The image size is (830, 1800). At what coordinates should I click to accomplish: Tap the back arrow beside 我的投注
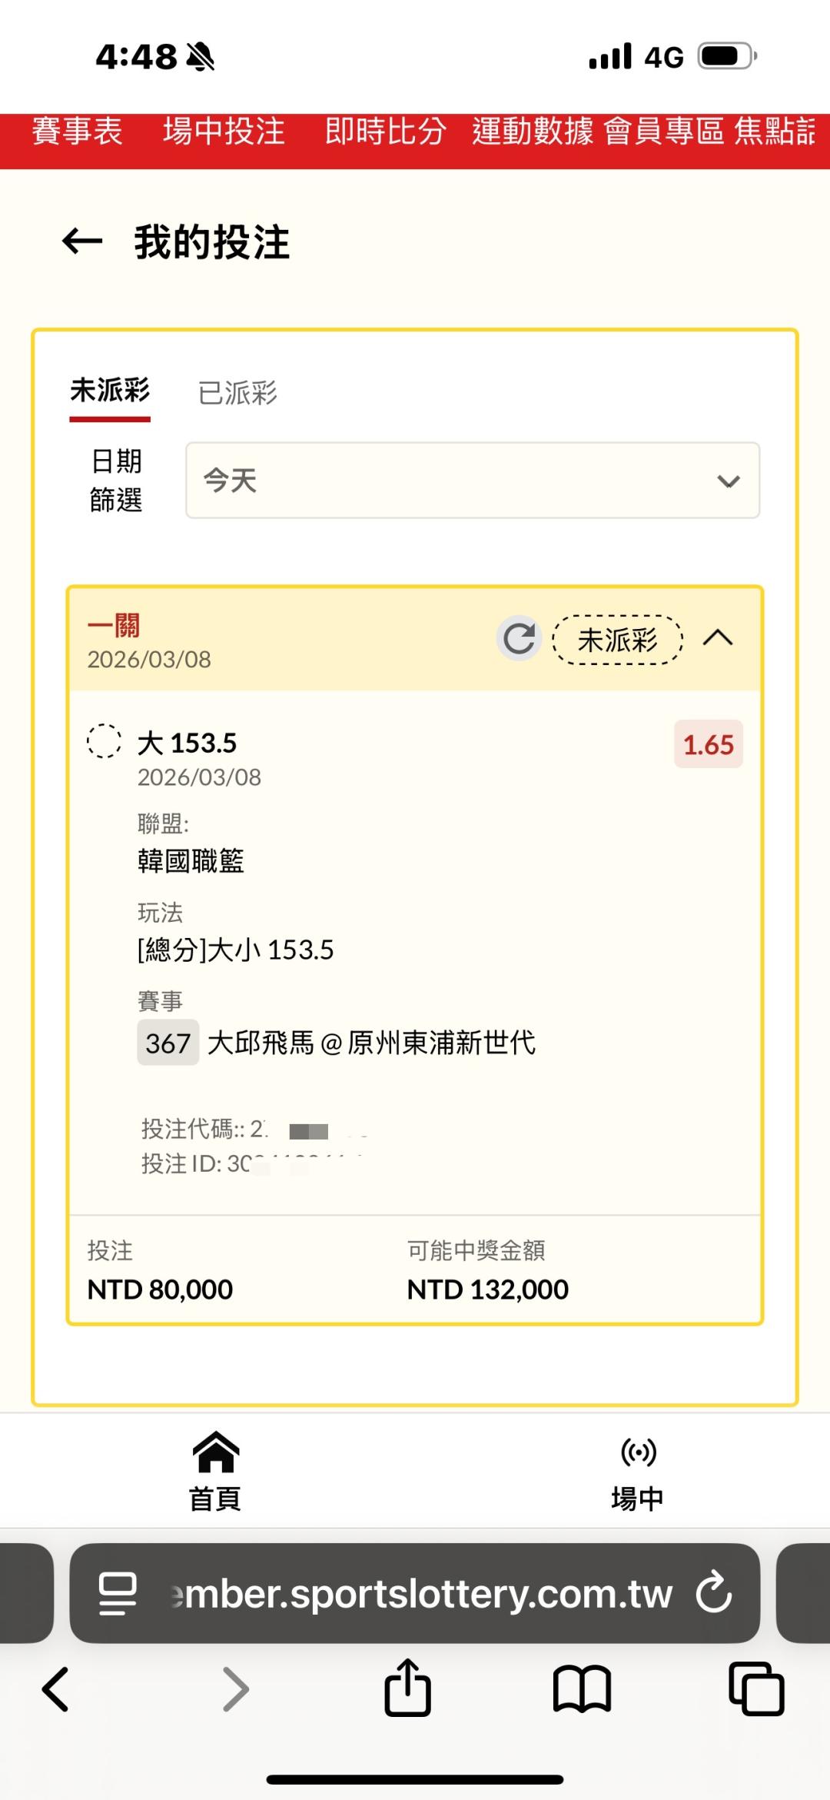[82, 241]
